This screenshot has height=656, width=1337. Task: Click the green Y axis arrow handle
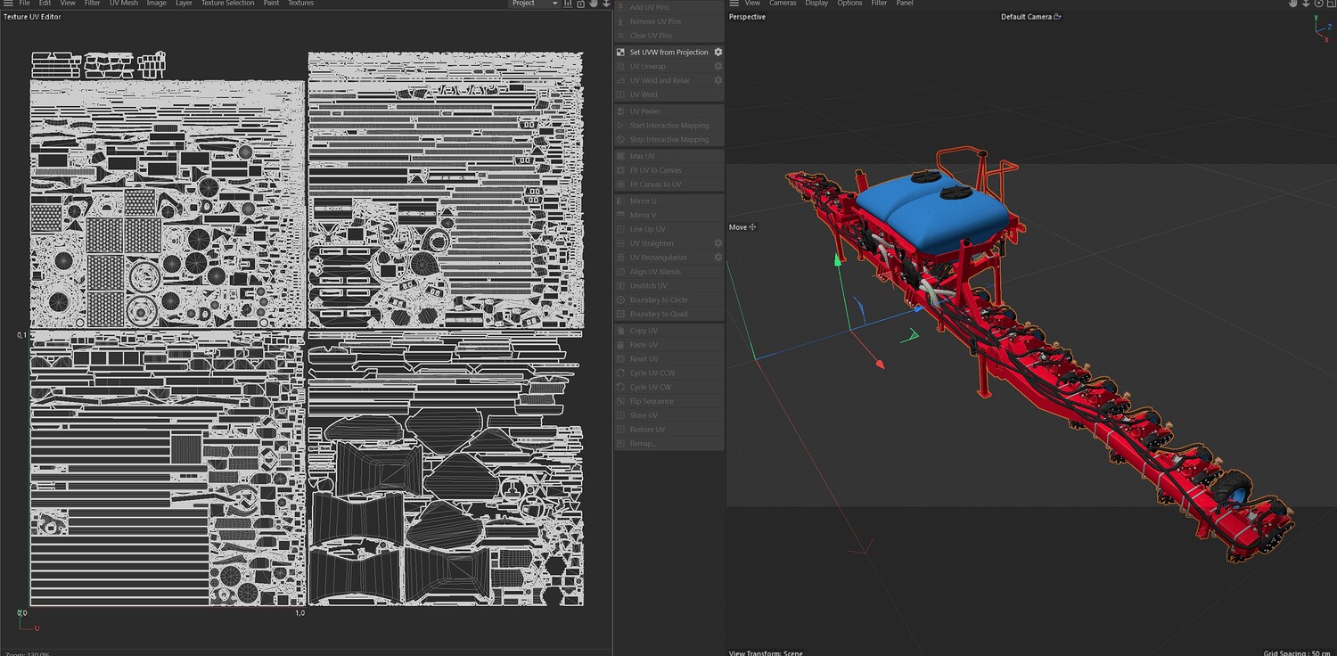coord(836,259)
